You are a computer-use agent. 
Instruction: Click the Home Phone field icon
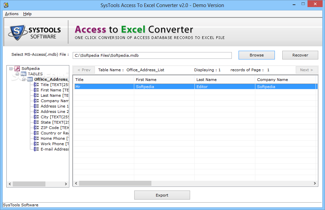36,138
